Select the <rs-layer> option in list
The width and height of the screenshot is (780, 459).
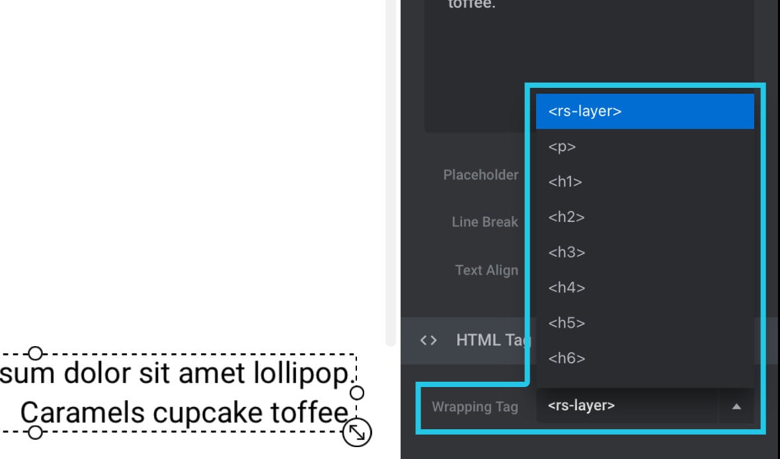[x=644, y=111]
